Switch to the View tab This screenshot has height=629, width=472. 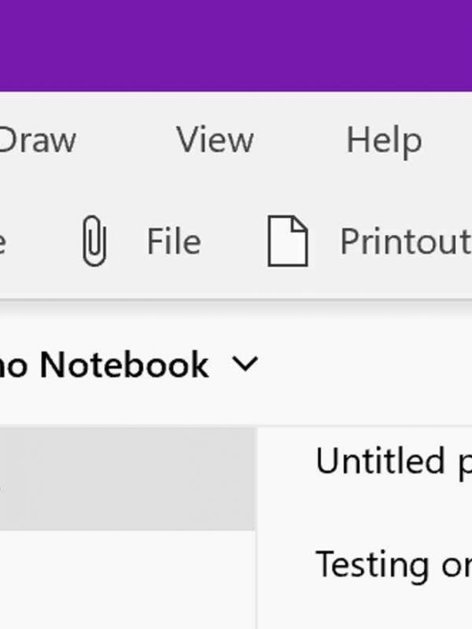[215, 140]
